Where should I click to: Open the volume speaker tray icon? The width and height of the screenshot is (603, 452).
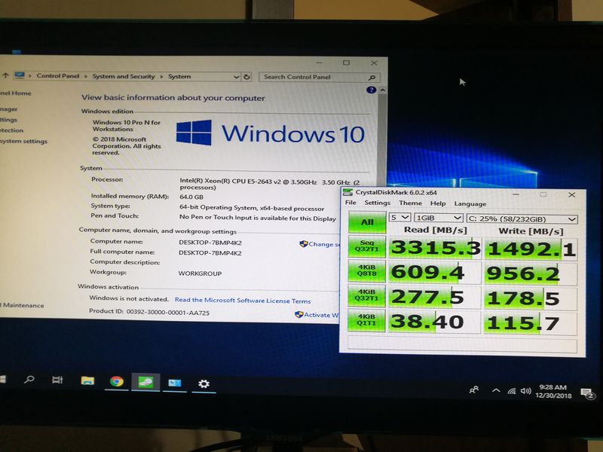[525, 391]
